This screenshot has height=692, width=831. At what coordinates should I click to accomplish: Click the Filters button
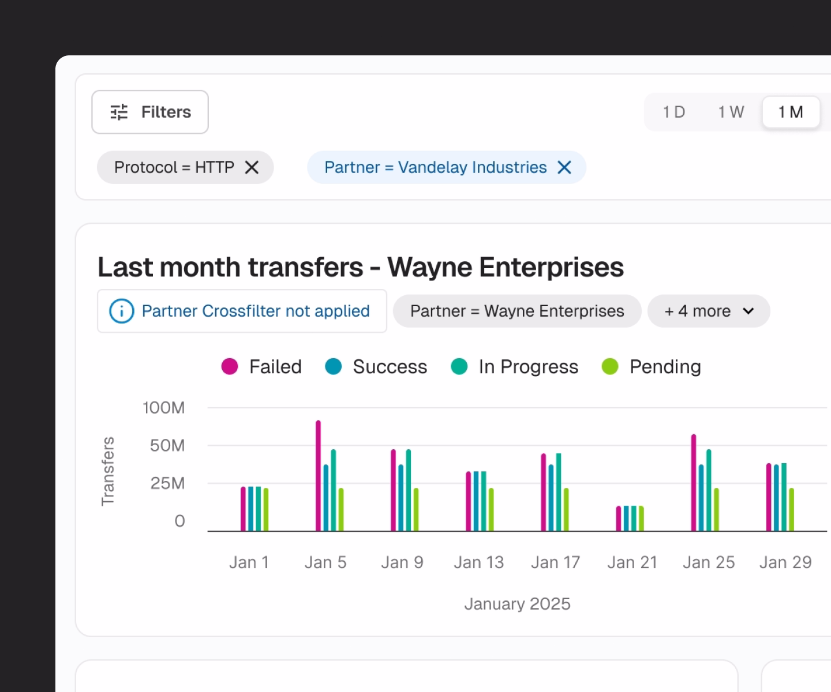pos(150,112)
